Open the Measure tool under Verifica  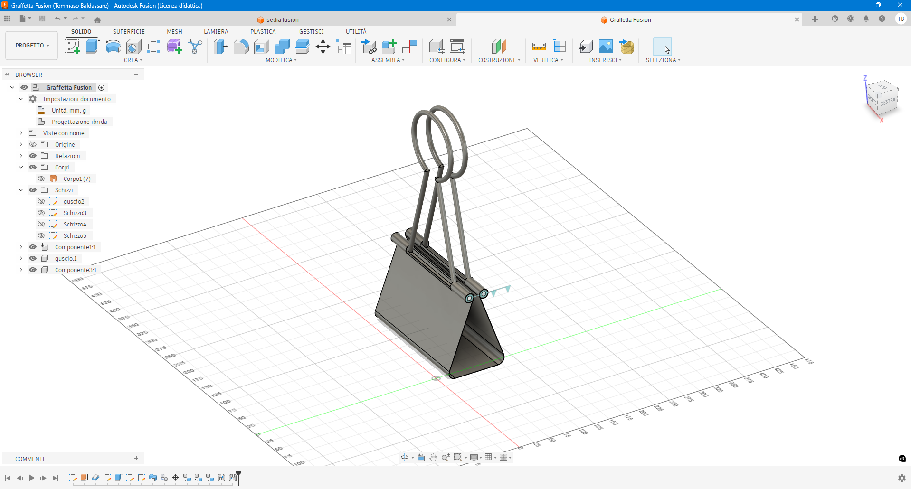click(x=539, y=46)
